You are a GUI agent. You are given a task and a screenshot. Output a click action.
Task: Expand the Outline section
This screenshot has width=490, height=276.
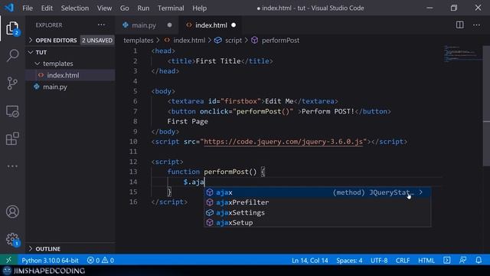[x=47, y=248]
